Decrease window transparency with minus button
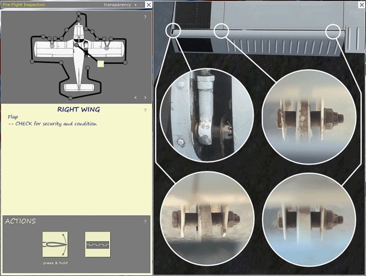This screenshot has height=276, width=366. (141, 5)
